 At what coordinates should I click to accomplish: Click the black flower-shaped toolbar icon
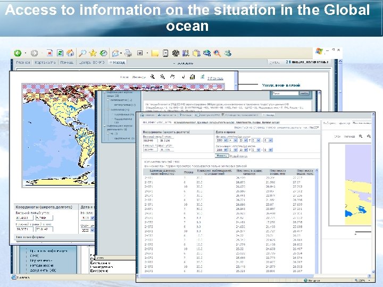176,53
